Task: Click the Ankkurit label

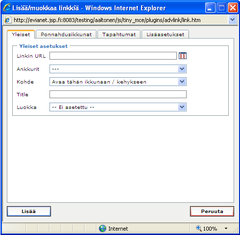Action: (x=28, y=69)
